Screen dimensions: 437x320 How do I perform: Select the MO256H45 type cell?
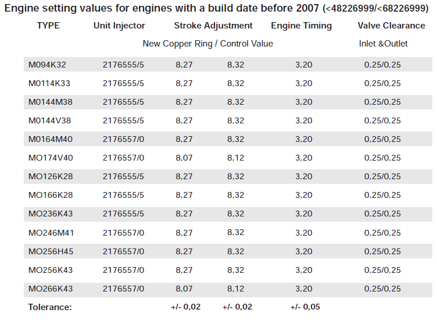51,251
